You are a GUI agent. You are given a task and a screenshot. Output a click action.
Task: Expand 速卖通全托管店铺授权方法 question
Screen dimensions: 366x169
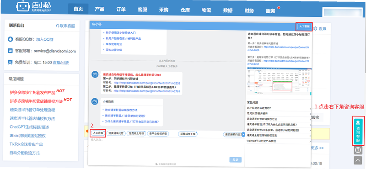pyautogui.click(x=279, y=136)
